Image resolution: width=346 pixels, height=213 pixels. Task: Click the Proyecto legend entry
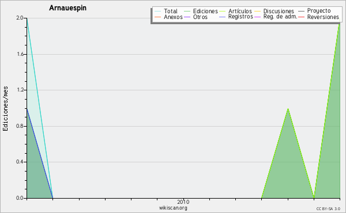[x=319, y=11]
